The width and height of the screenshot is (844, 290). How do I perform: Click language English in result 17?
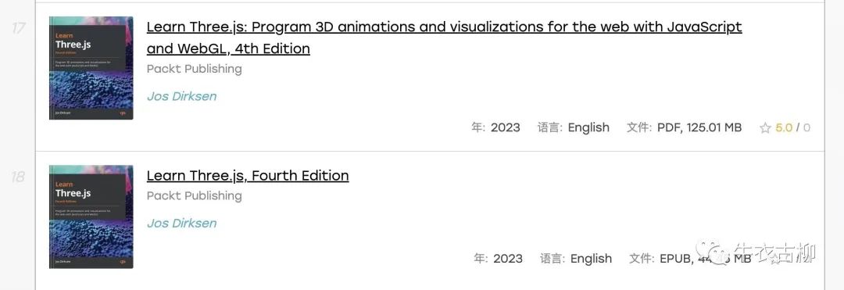click(x=589, y=127)
